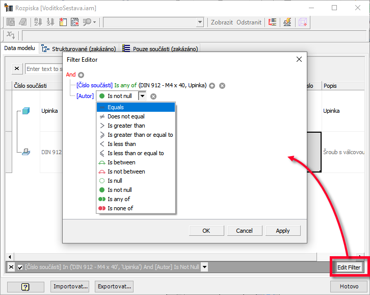The width and height of the screenshot is (370, 295).
Task: Select 'Equals' from the operator list
Action: coord(116,107)
